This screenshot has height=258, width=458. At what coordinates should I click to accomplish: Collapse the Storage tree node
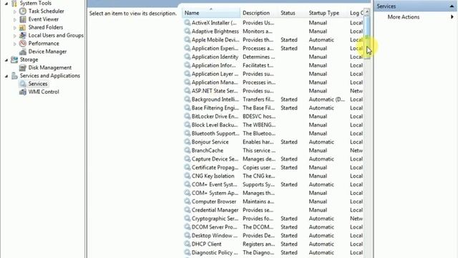pos(6,60)
